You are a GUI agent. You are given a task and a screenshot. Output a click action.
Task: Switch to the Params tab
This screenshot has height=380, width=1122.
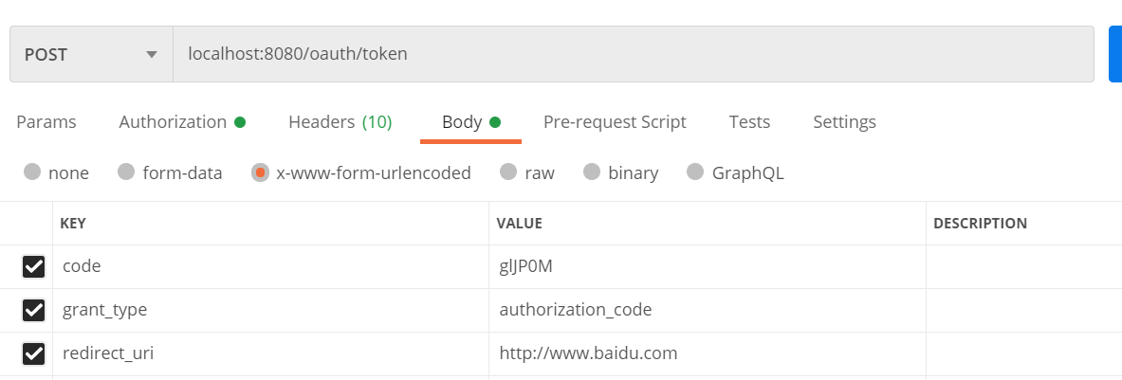[46, 122]
